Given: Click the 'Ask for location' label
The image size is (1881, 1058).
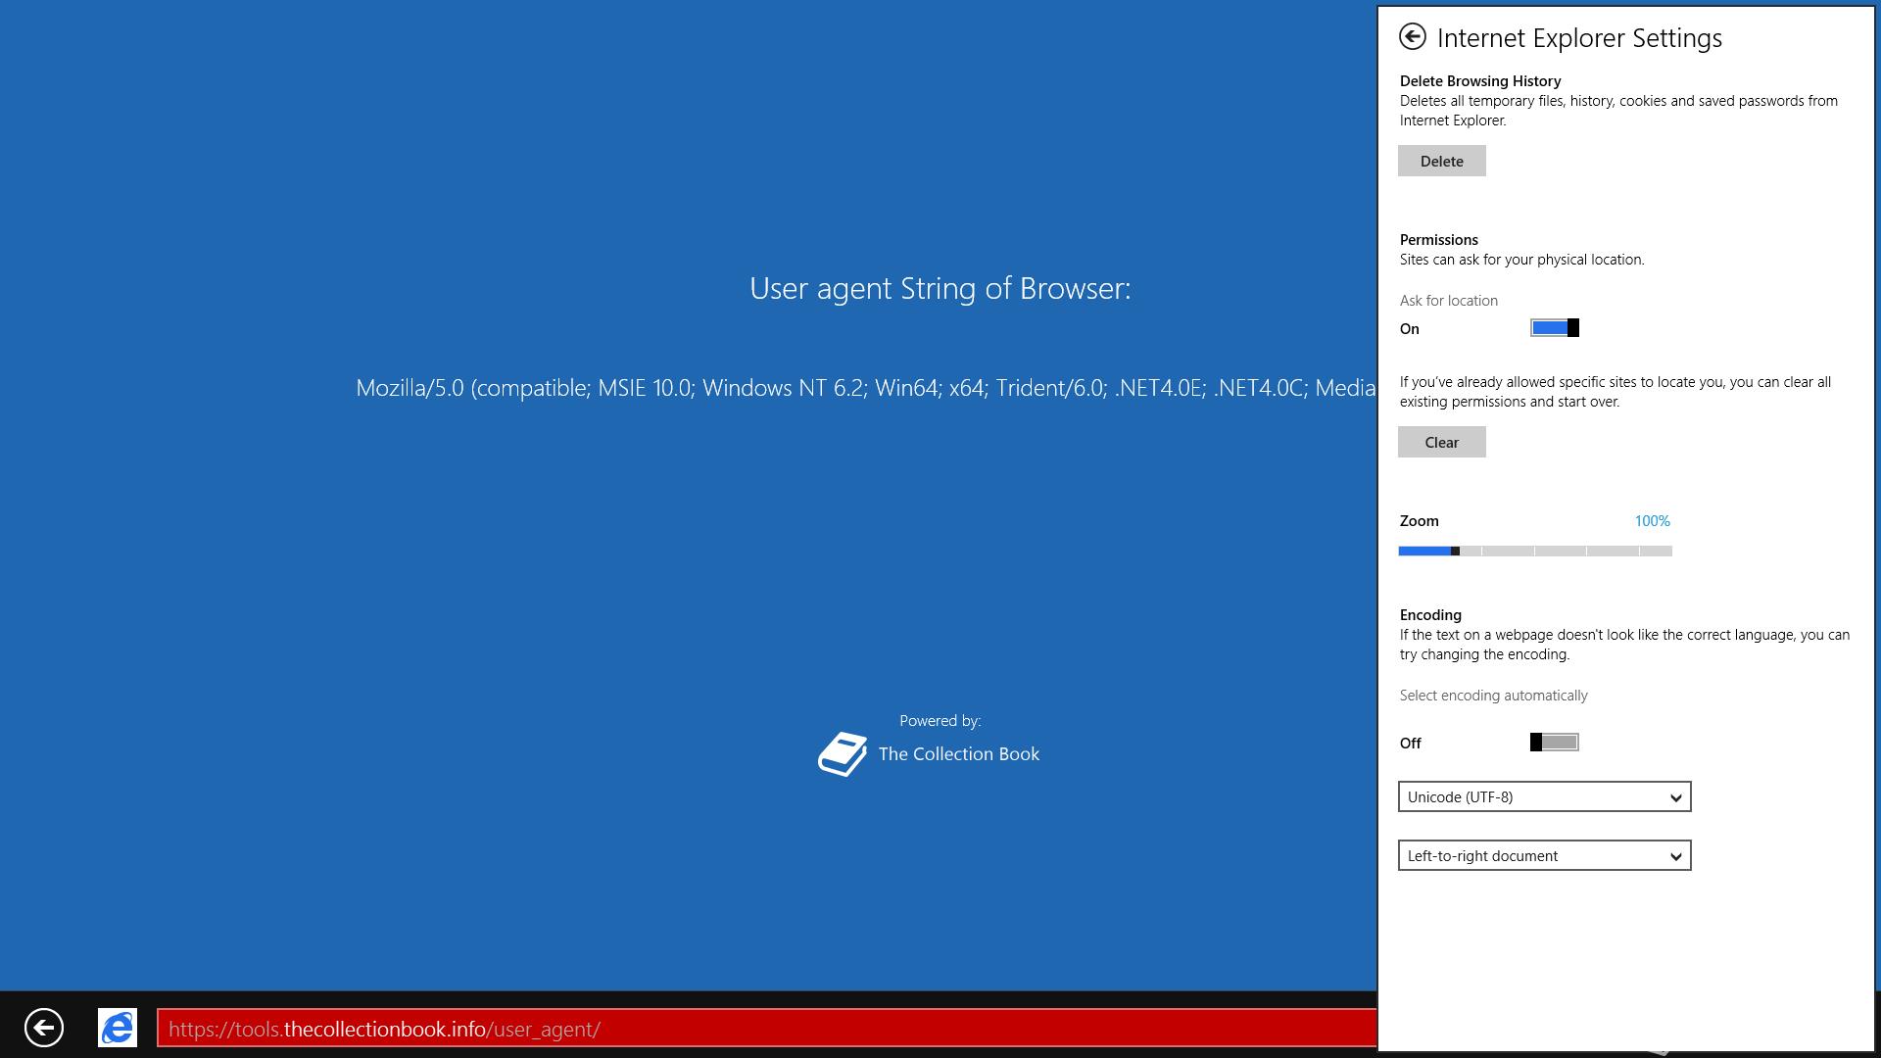Looking at the screenshot, I should point(1448,301).
